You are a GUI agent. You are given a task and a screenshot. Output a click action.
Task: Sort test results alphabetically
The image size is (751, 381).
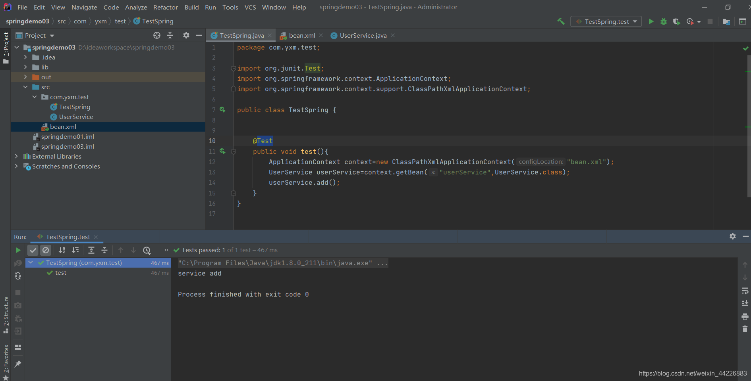62,250
